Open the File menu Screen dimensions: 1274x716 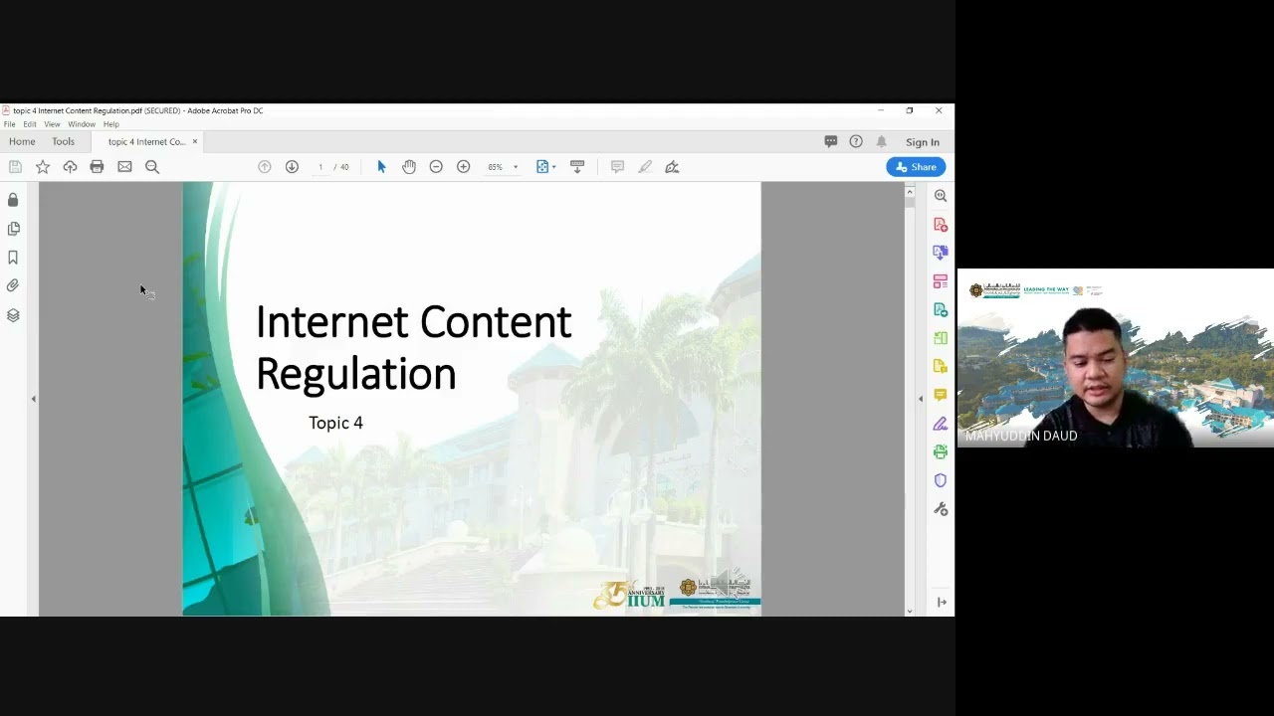coord(9,124)
